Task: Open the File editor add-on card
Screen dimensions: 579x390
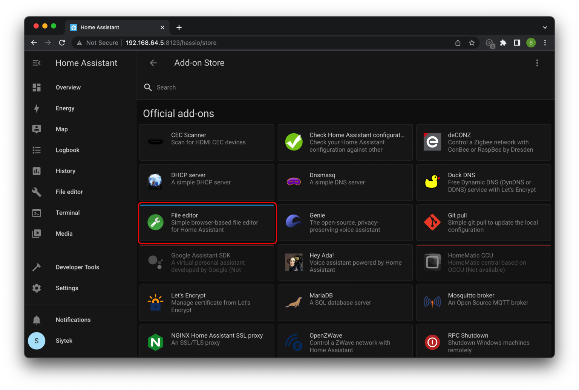Action: pyautogui.click(x=207, y=223)
